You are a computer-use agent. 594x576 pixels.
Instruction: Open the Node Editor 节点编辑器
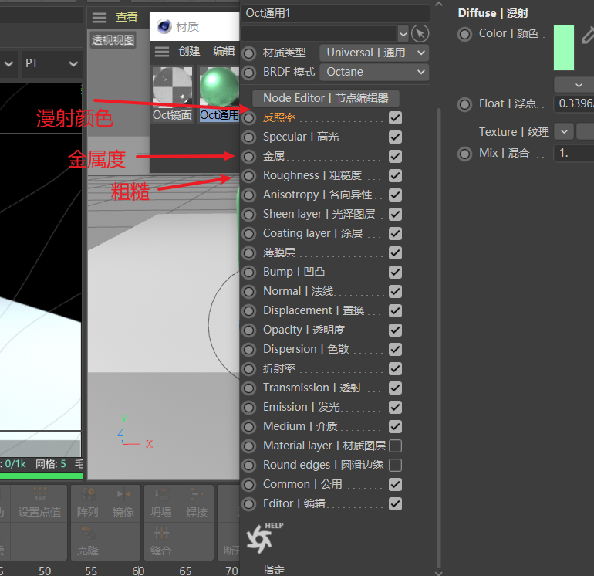coord(326,98)
